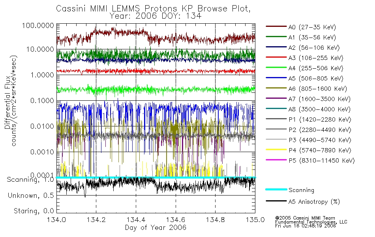The image size is (375, 237).
Task: Click the P5 (8310-11450 KeV) magenta legend line
Action: pyautogui.click(x=276, y=160)
